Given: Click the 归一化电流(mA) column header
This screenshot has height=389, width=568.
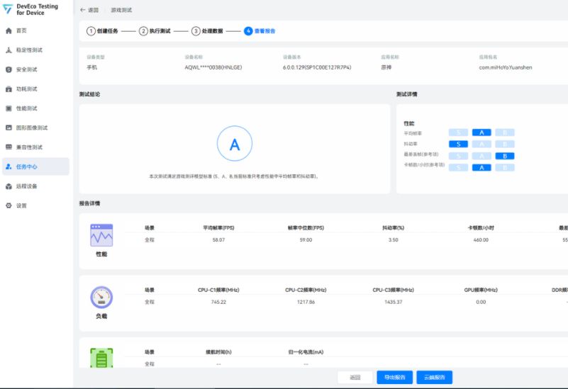Looking at the screenshot, I should pos(306,351).
